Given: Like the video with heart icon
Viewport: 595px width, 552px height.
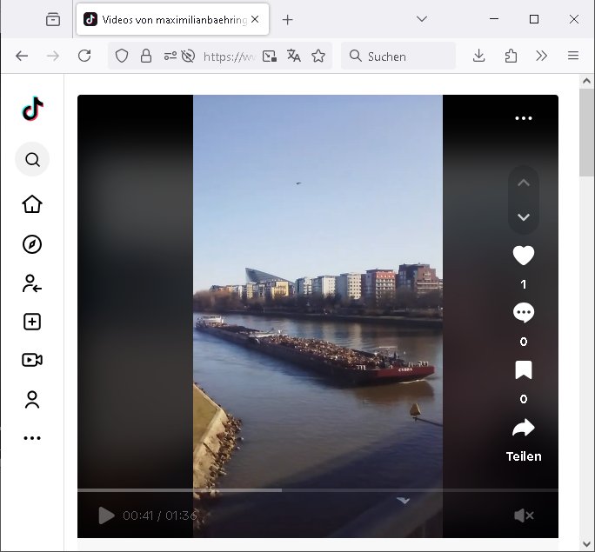Looking at the screenshot, I should point(523,256).
